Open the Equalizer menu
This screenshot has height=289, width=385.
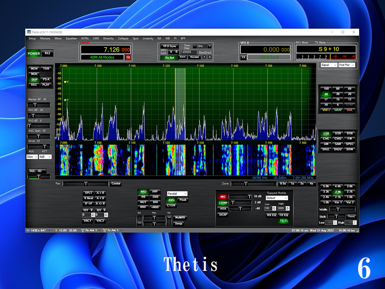pos(71,38)
